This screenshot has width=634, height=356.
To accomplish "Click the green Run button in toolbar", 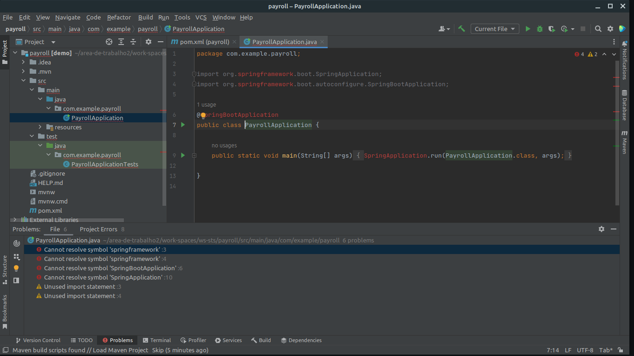I will [528, 29].
